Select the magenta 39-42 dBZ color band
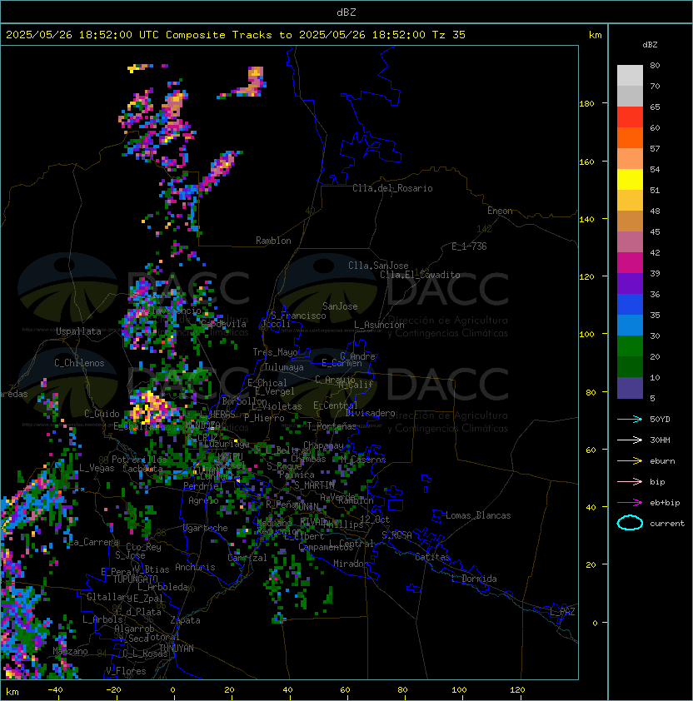This screenshot has height=701, width=693. point(630,263)
